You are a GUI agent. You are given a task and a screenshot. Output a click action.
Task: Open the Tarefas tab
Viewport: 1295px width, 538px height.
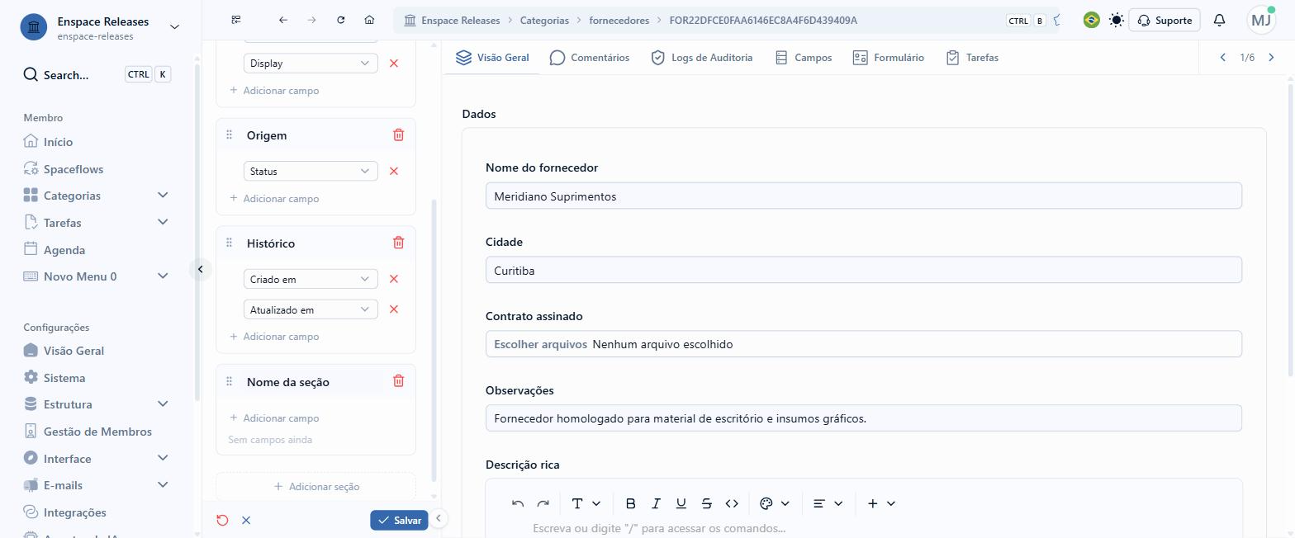coord(972,58)
